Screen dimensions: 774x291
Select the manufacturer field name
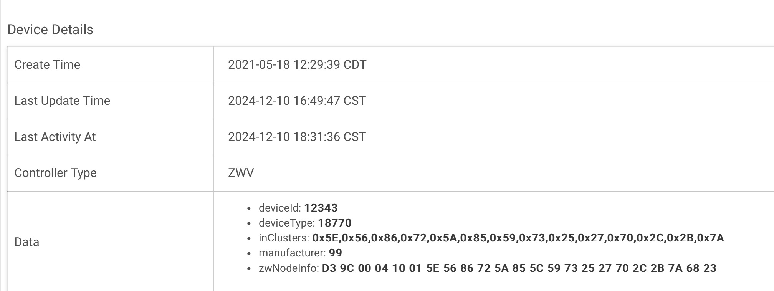(x=293, y=253)
